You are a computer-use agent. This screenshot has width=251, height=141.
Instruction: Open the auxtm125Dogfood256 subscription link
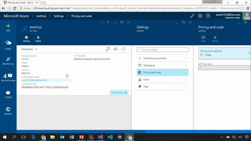click(x=34, y=80)
